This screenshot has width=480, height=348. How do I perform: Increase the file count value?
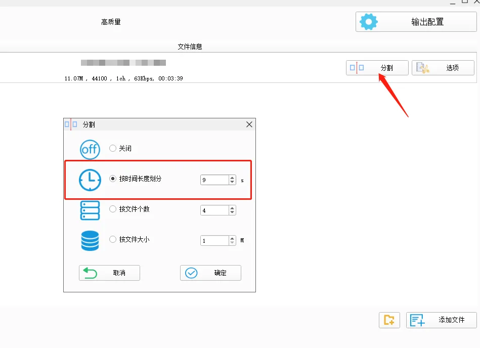click(232, 208)
